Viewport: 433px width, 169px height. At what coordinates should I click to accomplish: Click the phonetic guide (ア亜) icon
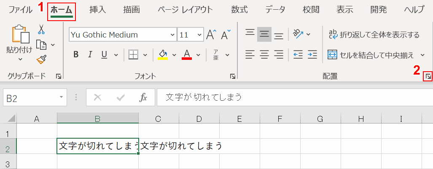coord(216,55)
